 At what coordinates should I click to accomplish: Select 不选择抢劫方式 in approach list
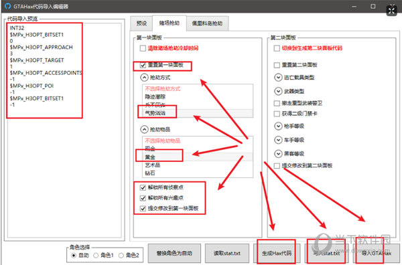coord(198,89)
